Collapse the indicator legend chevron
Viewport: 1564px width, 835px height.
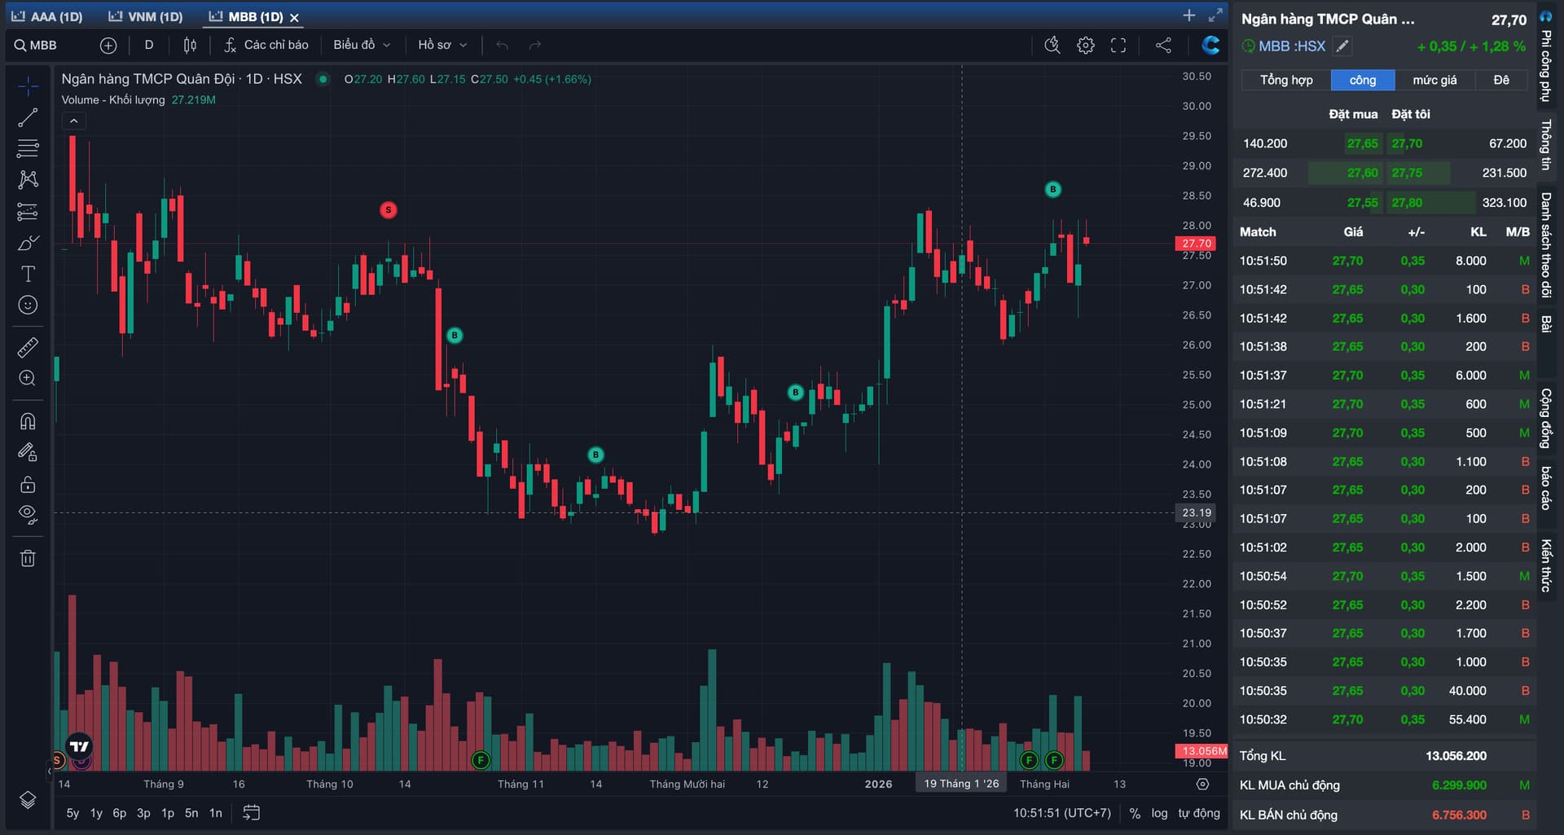tap(73, 121)
